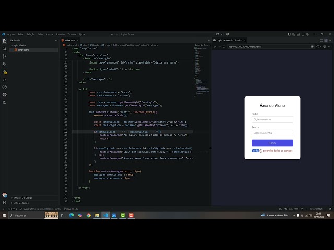Click the browser URL address bar

pos(268,47)
